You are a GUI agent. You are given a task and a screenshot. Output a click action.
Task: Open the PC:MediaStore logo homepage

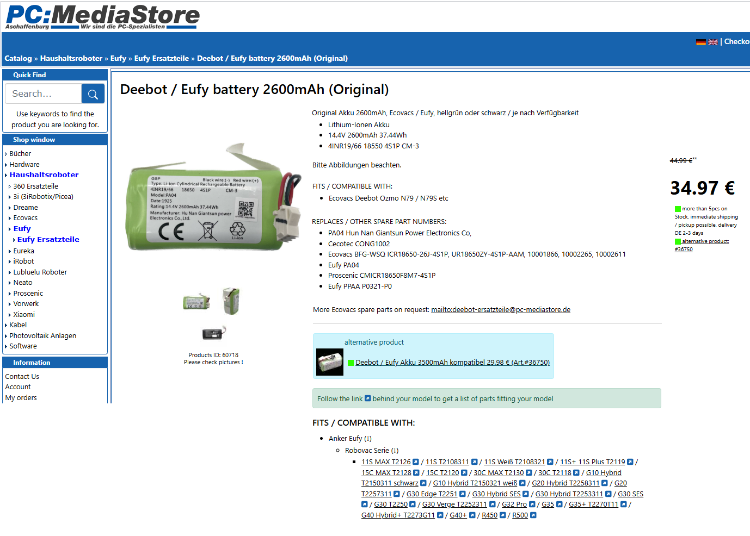102,16
